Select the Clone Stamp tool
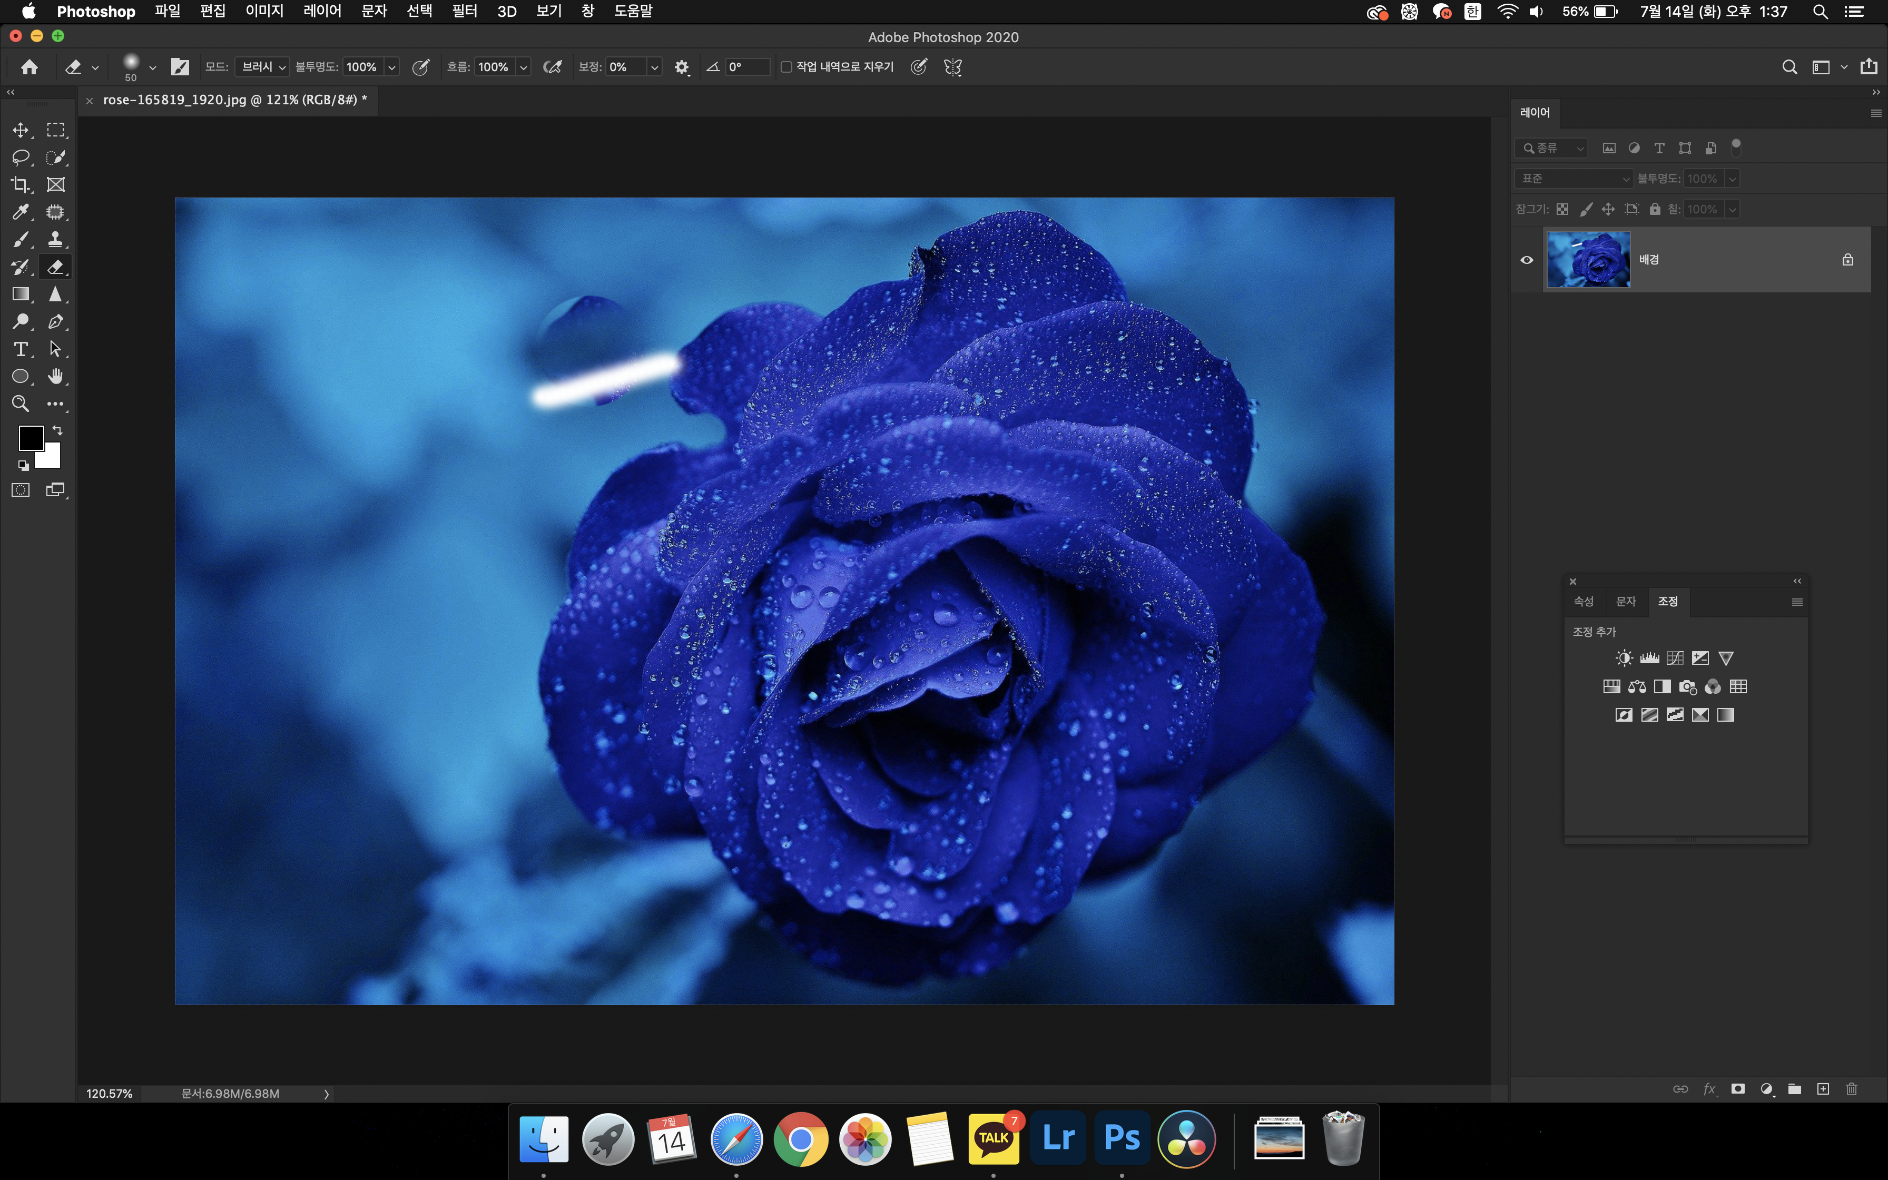The height and width of the screenshot is (1180, 1888). click(x=55, y=240)
